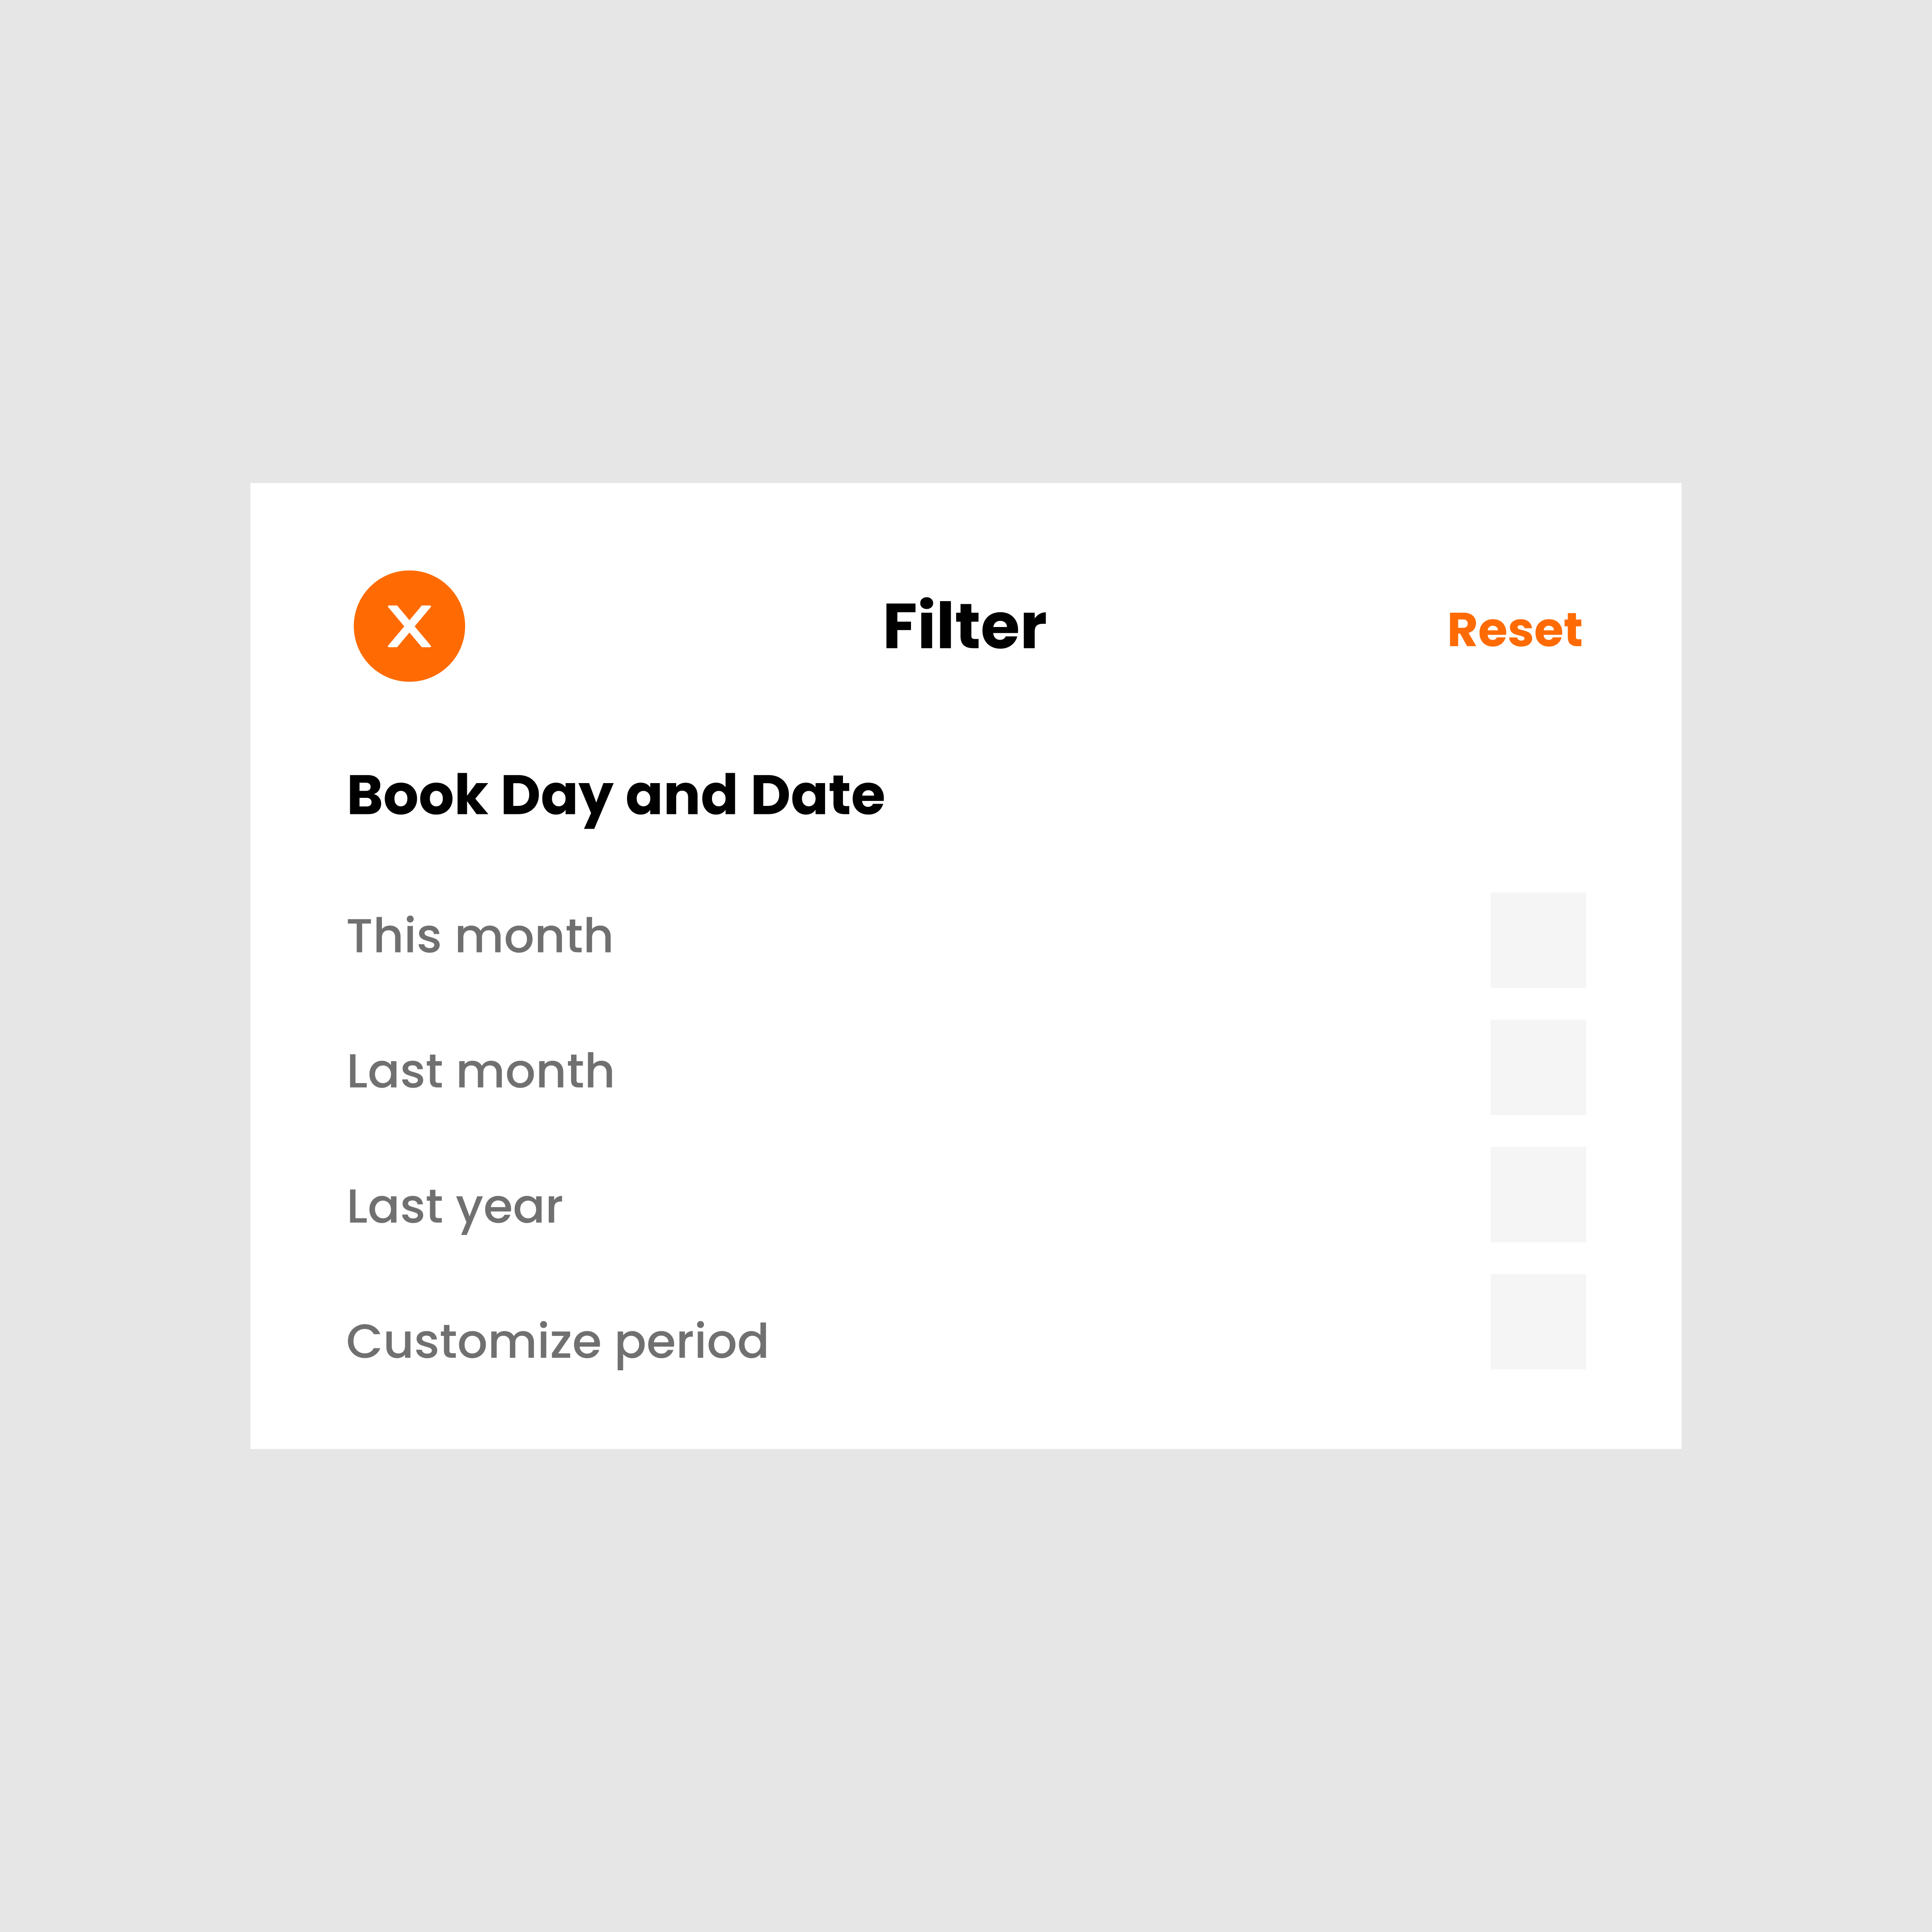
Task: Enable the Last year selection box
Action: pos(1538,1194)
